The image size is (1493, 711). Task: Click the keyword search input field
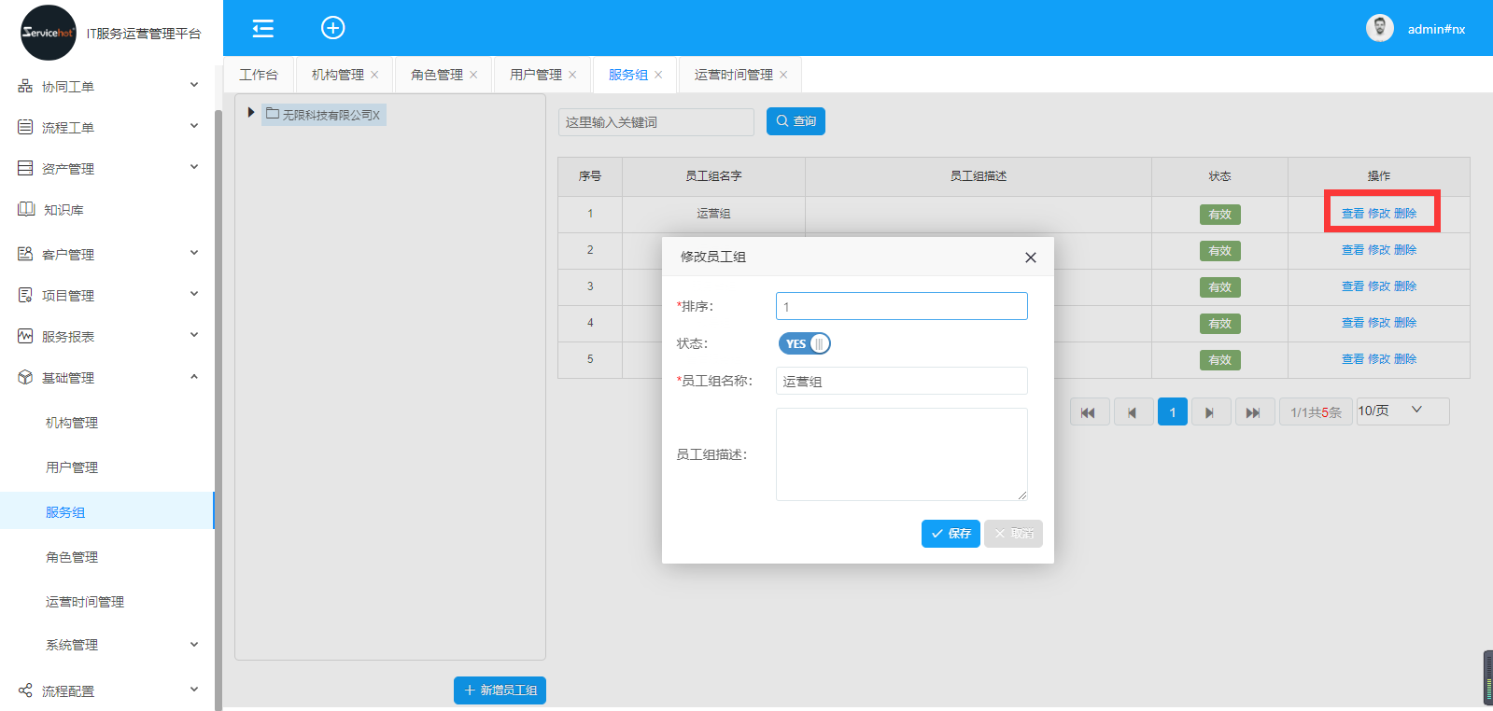coord(655,122)
